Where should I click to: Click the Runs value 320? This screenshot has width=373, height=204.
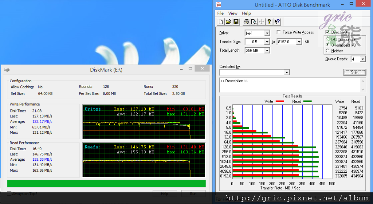(x=175, y=87)
